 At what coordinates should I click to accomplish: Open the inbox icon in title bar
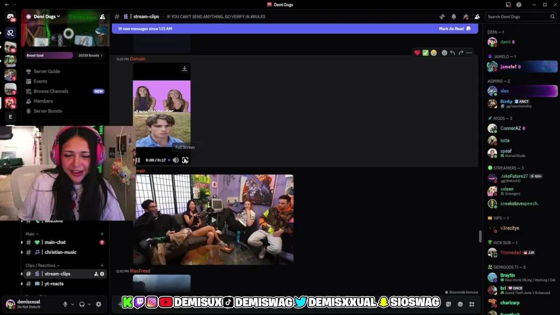point(508,5)
